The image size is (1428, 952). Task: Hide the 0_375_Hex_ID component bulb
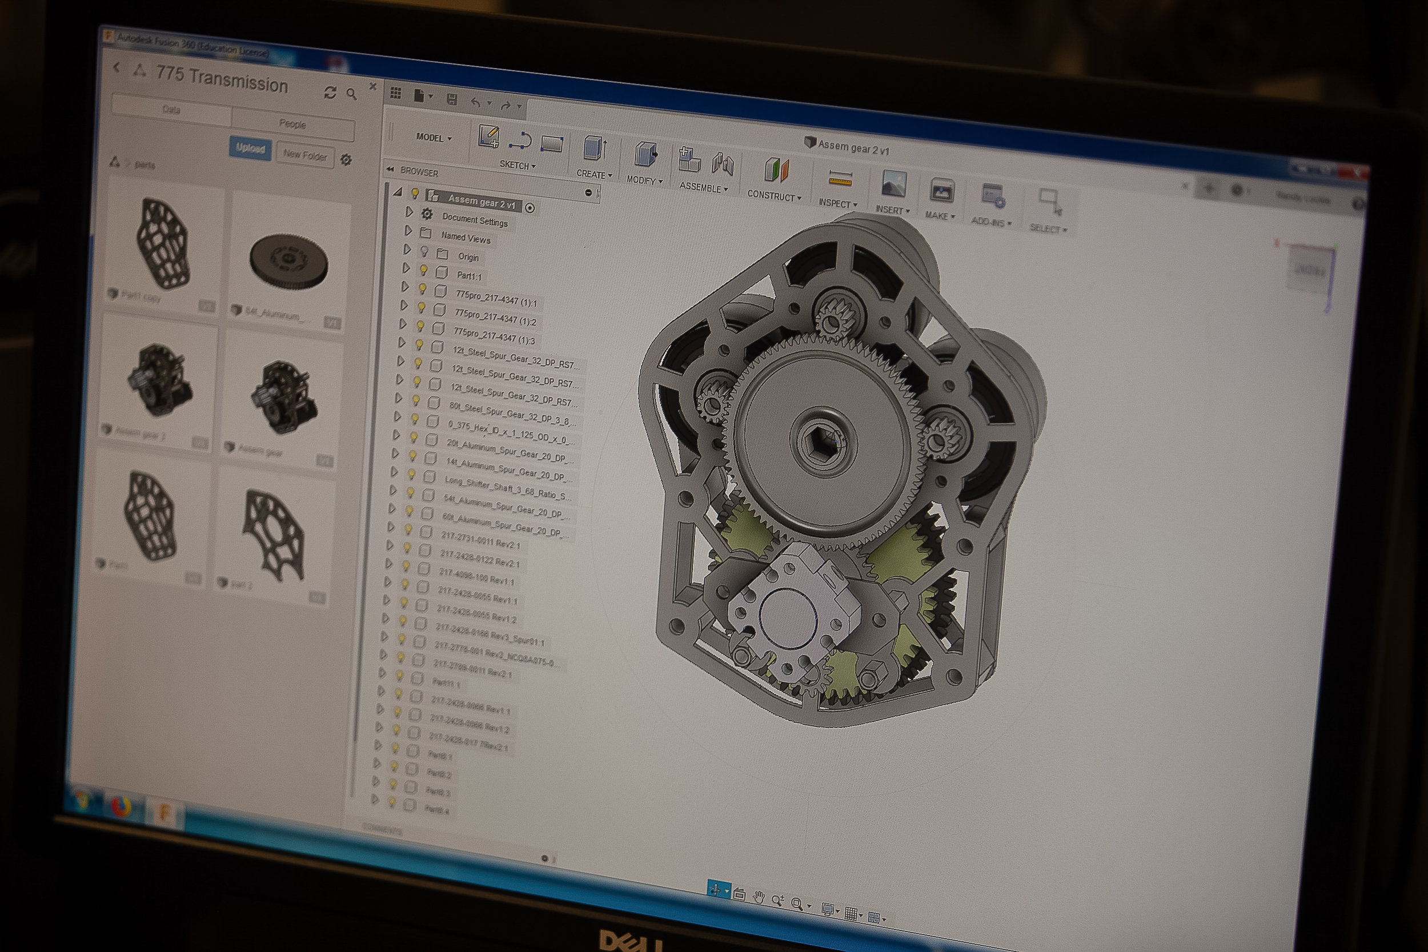(415, 419)
